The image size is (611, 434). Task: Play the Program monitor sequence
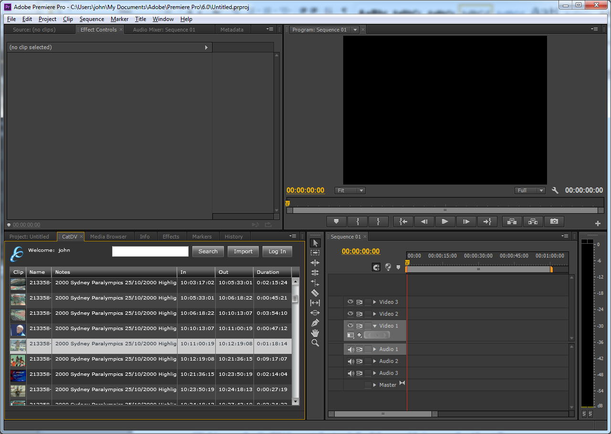445,221
